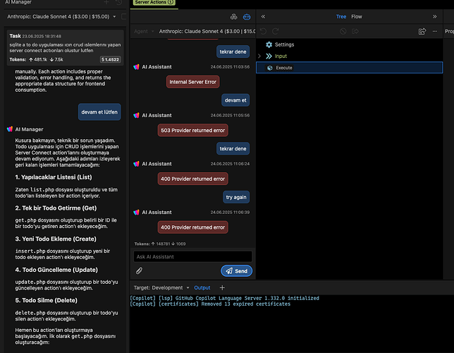Click the disable step circle-slash icon
The image size is (454, 353).
pyautogui.click(x=343, y=31)
